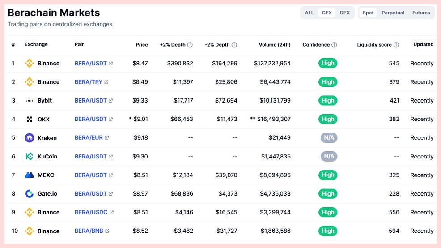Click the Bybit exchange name
This screenshot has height=248, width=441.
click(45, 100)
